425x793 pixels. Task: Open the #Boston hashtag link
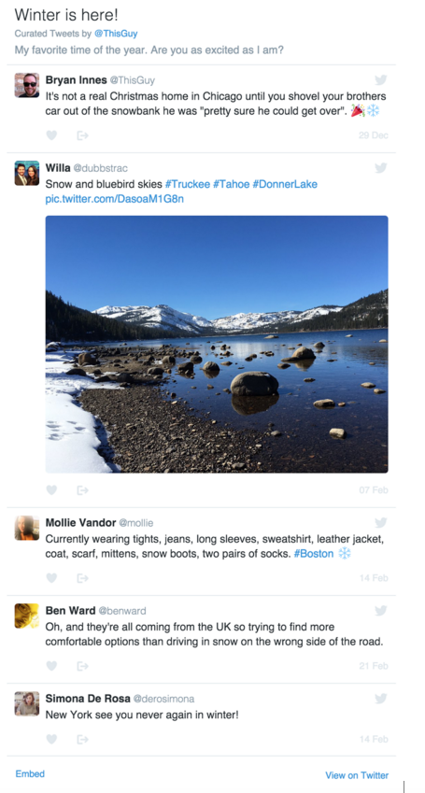314,554
